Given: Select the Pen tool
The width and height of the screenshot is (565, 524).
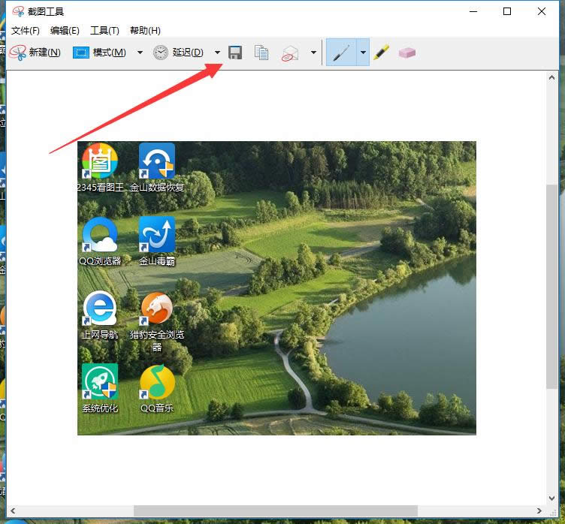Looking at the screenshot, I should click(x=341, y=53).
